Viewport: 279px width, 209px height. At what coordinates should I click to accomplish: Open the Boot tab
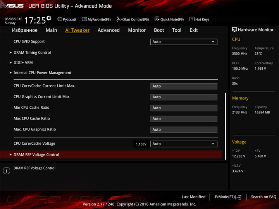click(159, 30)
